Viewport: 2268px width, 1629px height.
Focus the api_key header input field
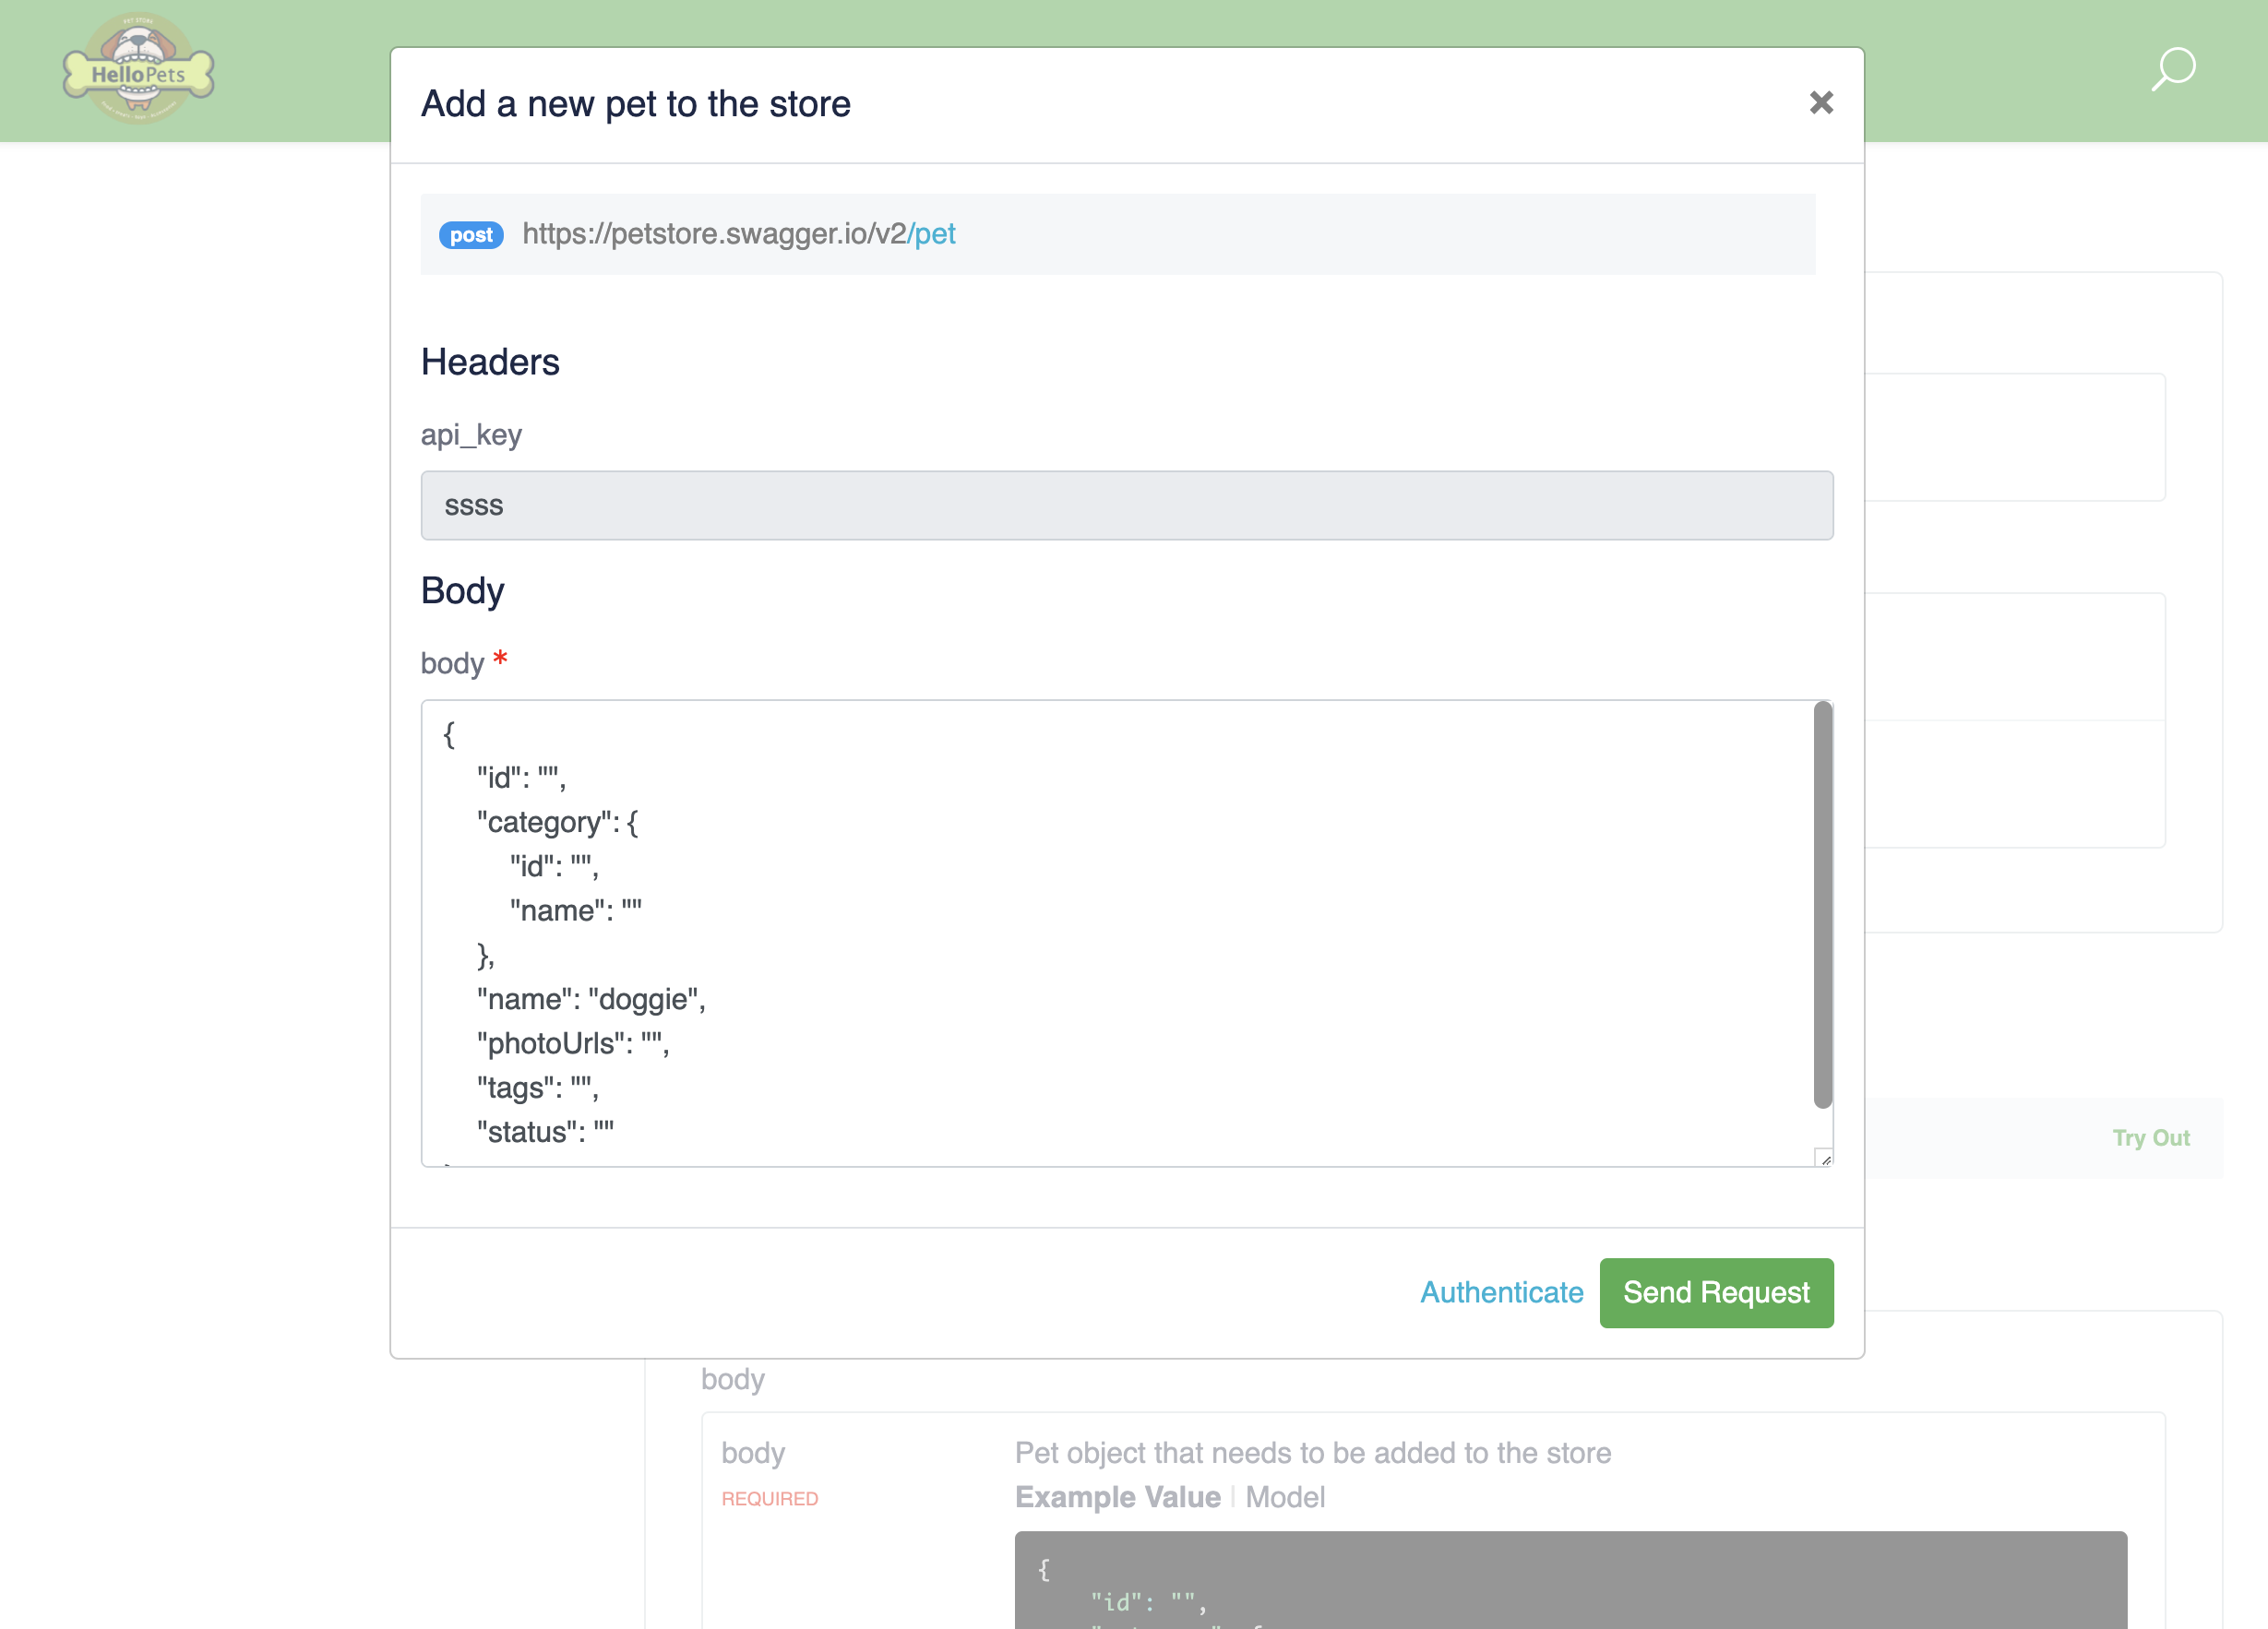(1126, 506)
